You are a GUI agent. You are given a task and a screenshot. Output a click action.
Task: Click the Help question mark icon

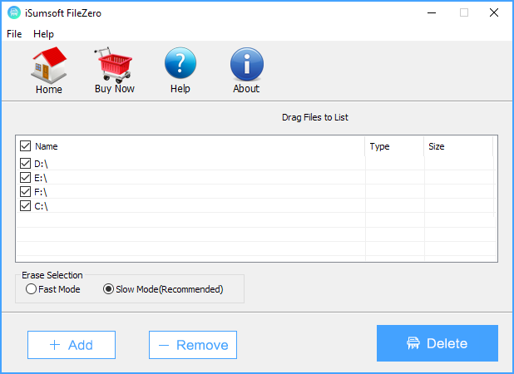(180, 63)
